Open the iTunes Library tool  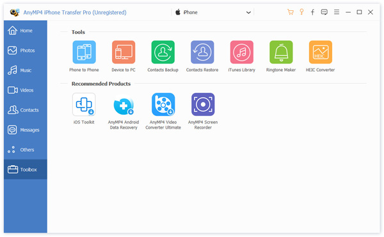pos(242,52)
